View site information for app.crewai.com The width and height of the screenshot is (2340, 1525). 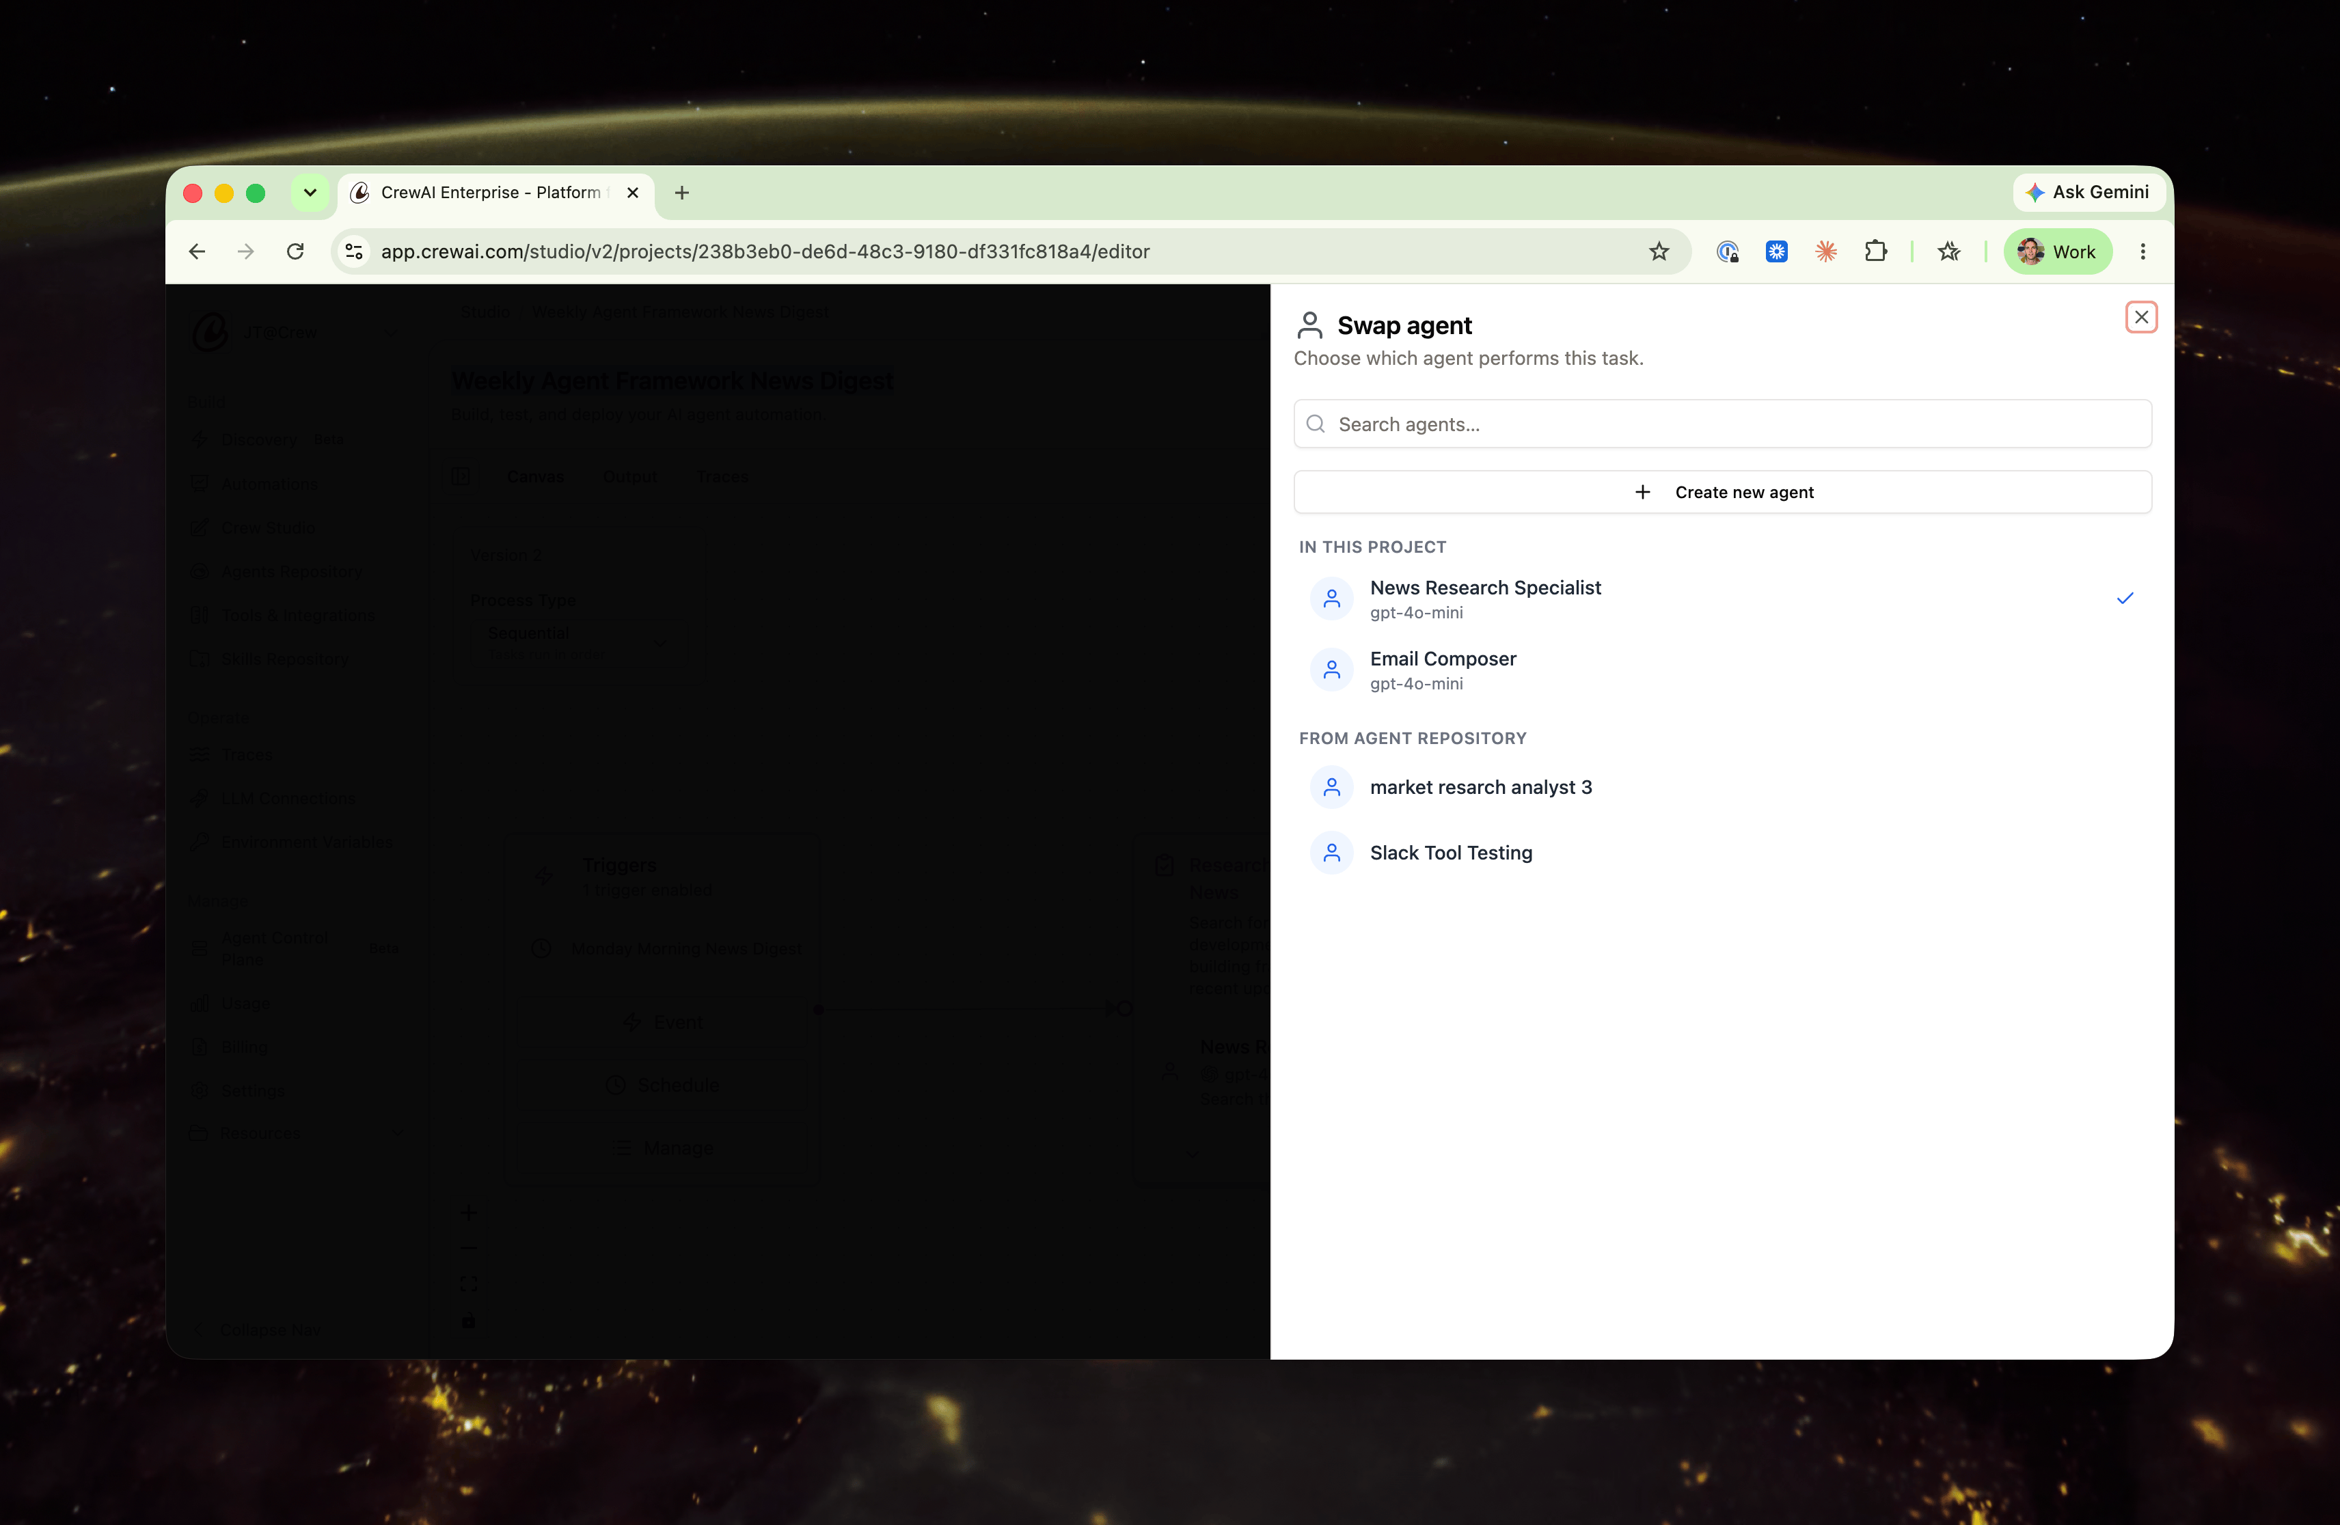354,251
